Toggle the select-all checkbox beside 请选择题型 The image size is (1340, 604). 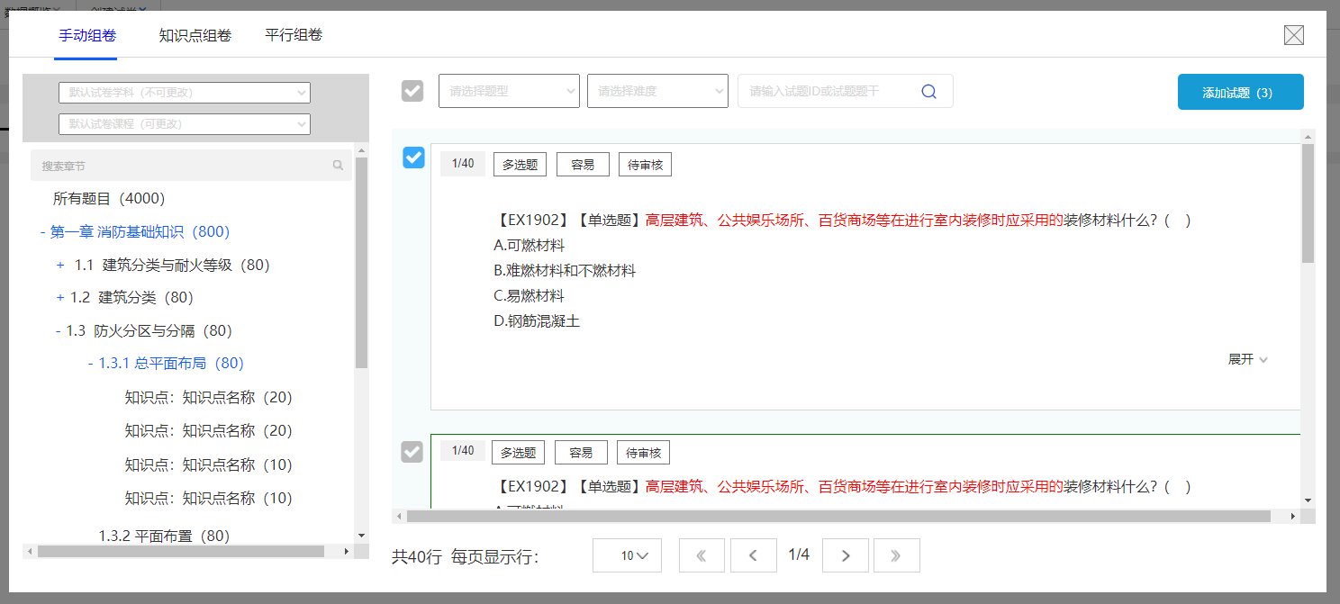click(x=412, y=91)
